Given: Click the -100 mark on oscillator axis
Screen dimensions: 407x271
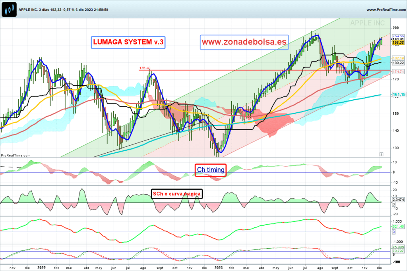Looking at the screenshot, I should (x=396, y=262).
